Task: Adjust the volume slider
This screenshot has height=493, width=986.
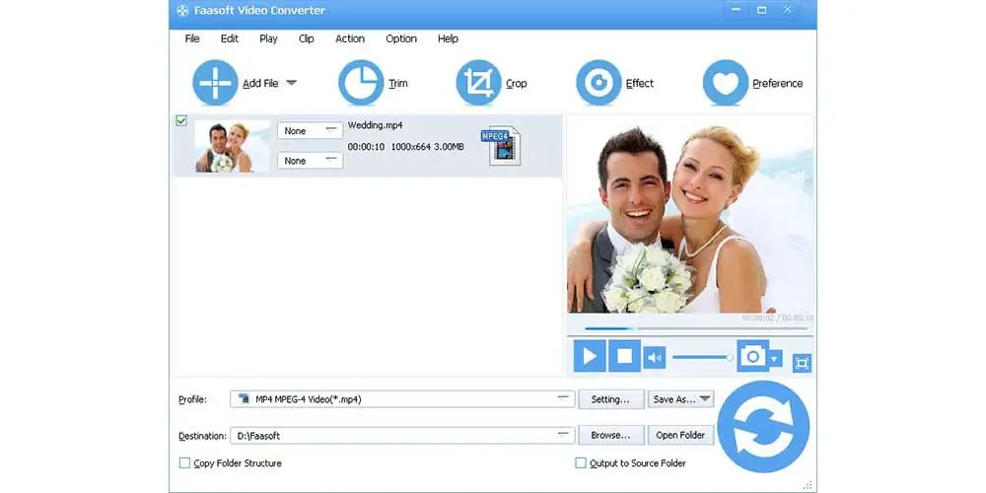Action: click(702, 357)
